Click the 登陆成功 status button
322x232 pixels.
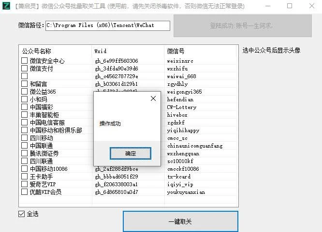coord(243,26)
